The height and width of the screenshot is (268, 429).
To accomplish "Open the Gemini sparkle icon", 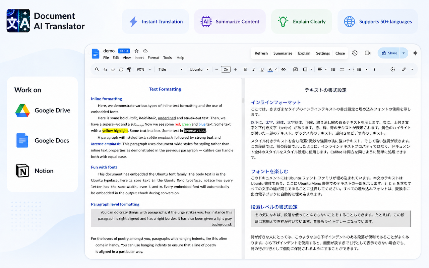I will click(x=415, y=53).
